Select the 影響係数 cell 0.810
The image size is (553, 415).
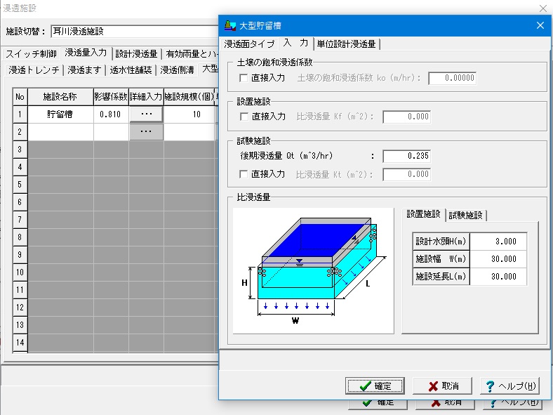[111, 114]
